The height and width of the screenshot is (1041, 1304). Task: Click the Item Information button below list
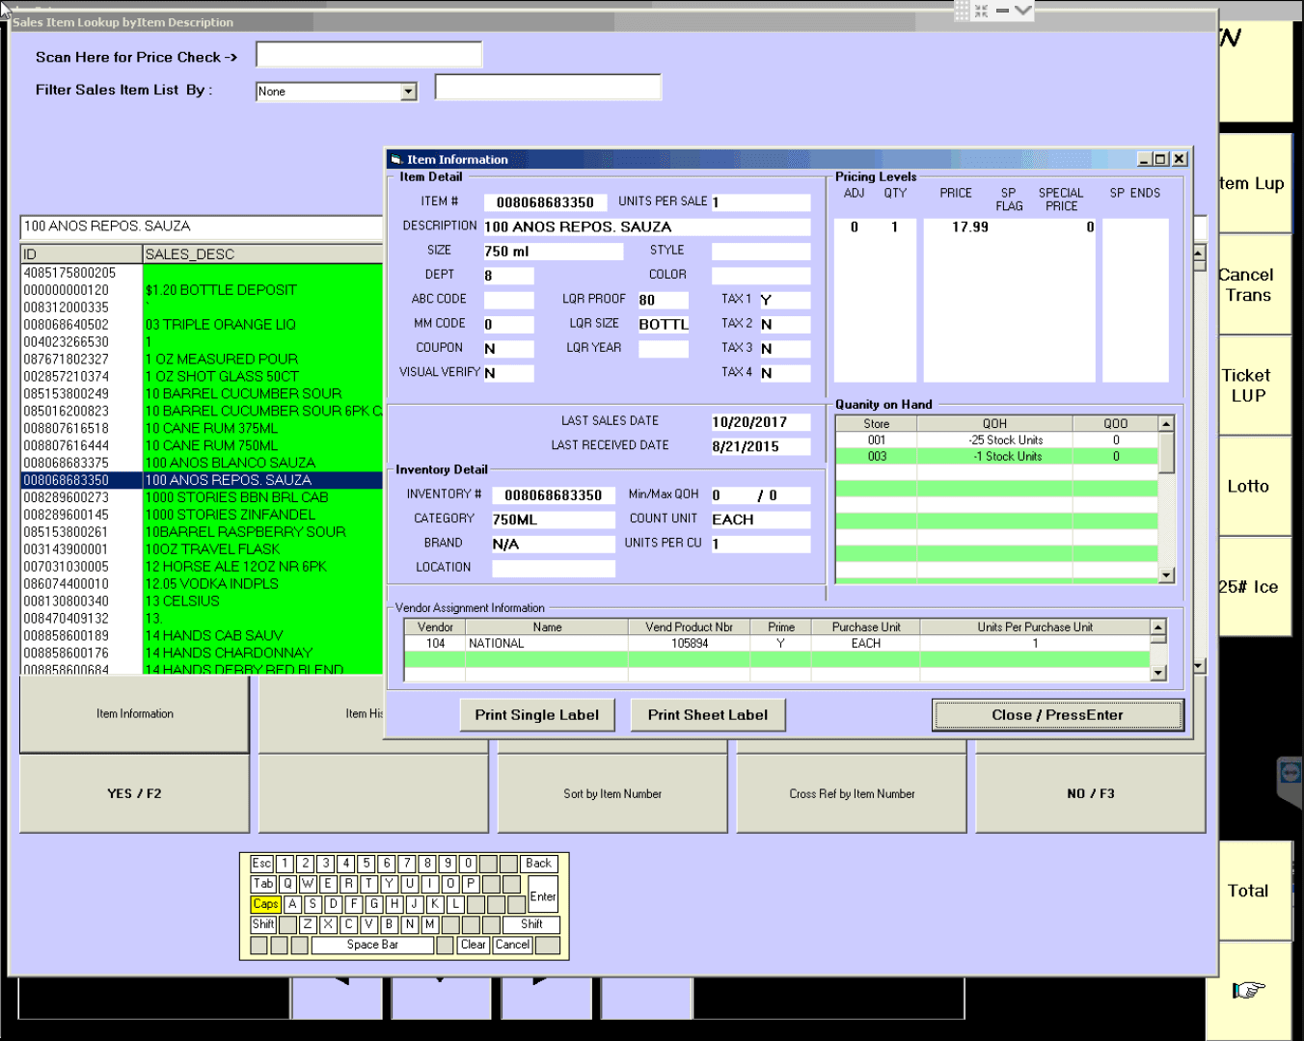134,714
